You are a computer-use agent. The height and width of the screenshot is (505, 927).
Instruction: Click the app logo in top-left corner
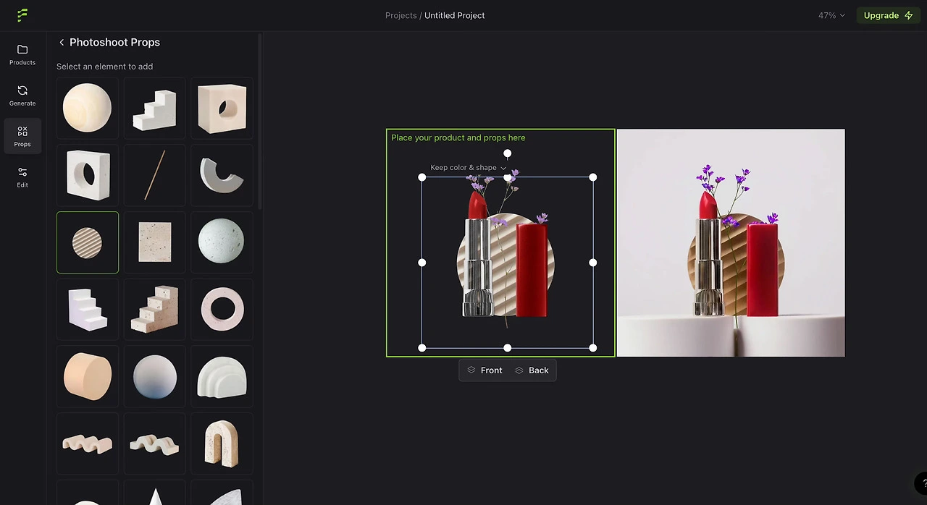pos(22,14)
